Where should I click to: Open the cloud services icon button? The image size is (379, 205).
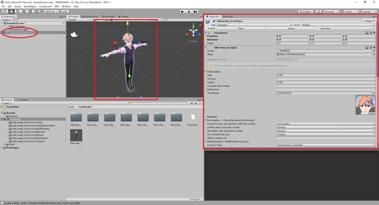[x=319, y=12]
